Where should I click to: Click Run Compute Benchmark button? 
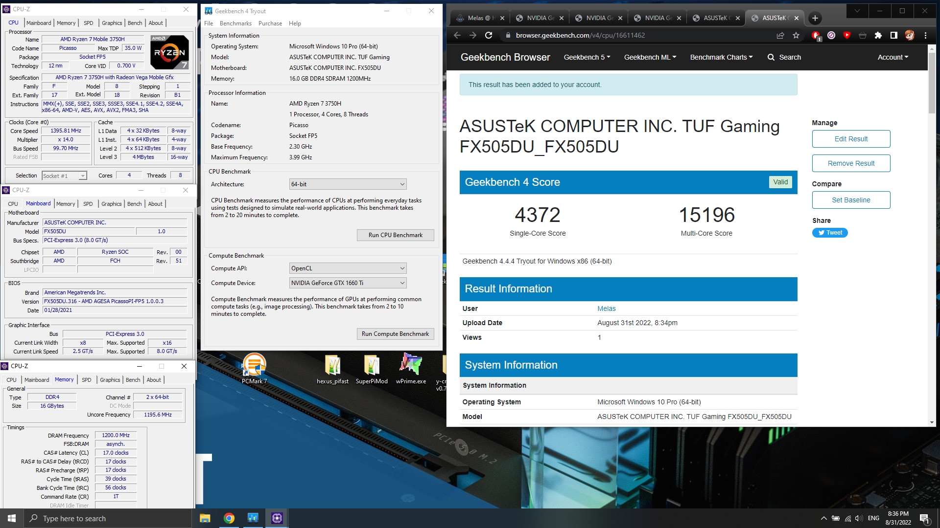click(396, 334)
